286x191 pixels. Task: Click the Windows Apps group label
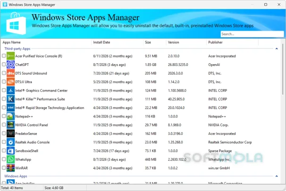point(16,176)
